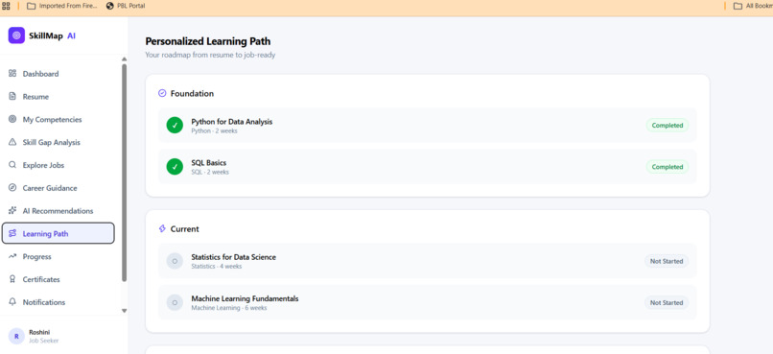Click status circle for Machine Learning Fundamentals
The image size is (773, 354).
pyautogui.click(x=175, y=302)
